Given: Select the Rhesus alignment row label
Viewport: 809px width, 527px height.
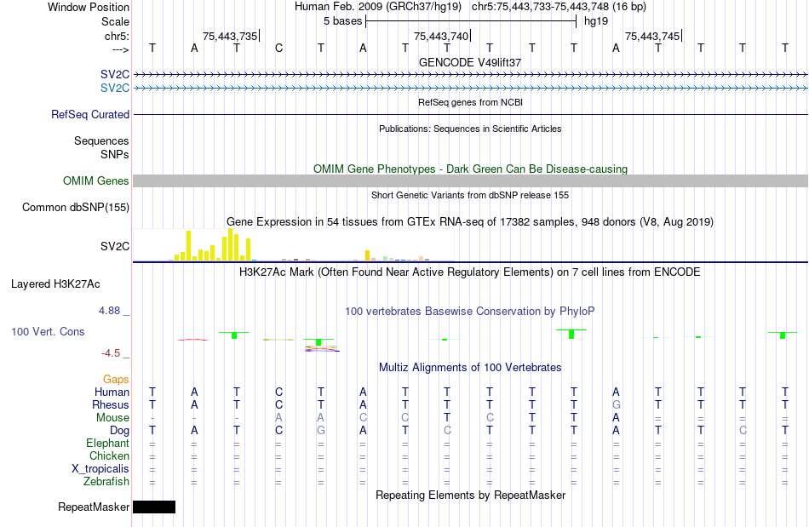Looking at the screenshot, I should 111,404.
